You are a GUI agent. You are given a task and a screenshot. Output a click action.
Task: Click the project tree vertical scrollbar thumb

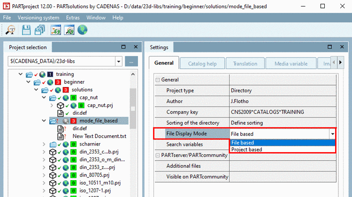tap(133, 109)
